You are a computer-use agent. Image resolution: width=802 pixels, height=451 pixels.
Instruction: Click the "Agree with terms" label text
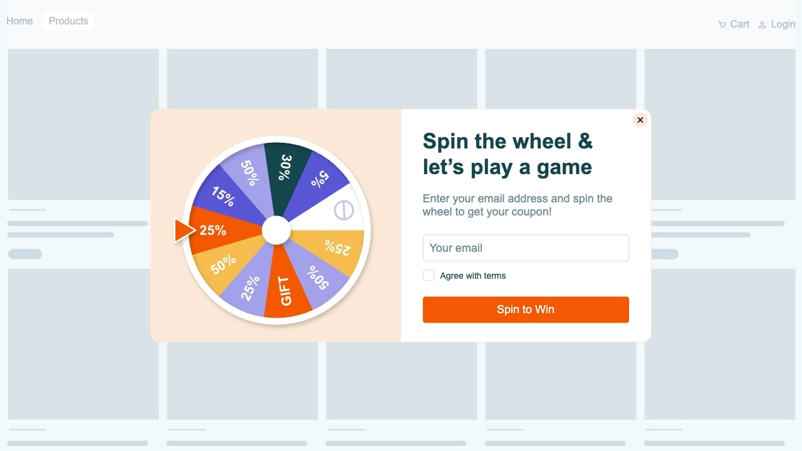(x=472, y=276)
